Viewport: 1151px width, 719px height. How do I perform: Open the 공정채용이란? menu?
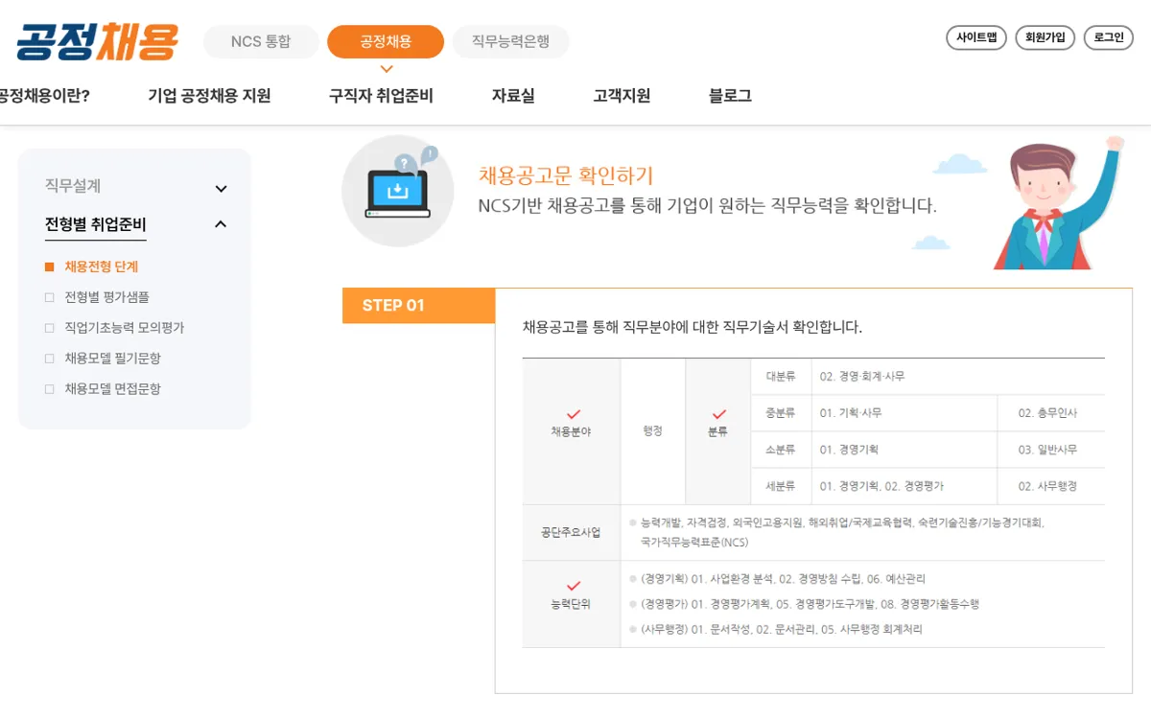point(44,96)
